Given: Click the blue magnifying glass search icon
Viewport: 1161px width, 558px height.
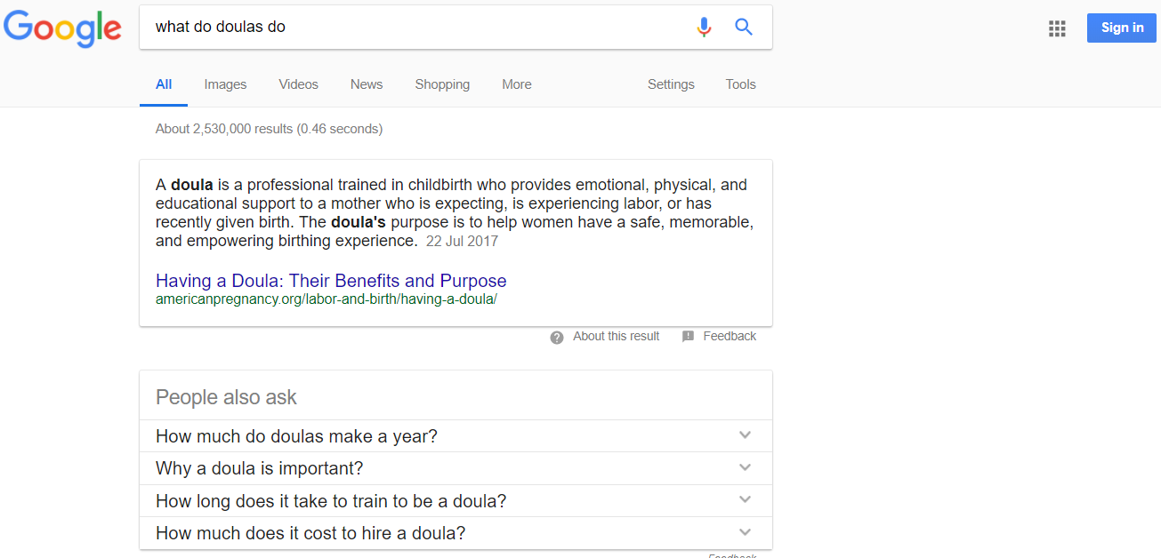Looking at the screenshot, I should click(744, 28).
